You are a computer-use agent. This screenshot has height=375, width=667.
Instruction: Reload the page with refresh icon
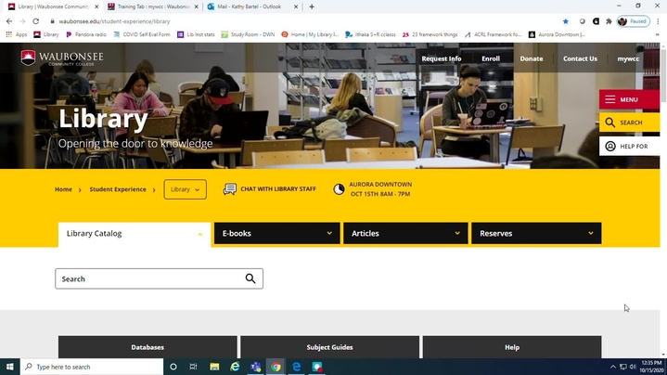click(x=36, y=21)
